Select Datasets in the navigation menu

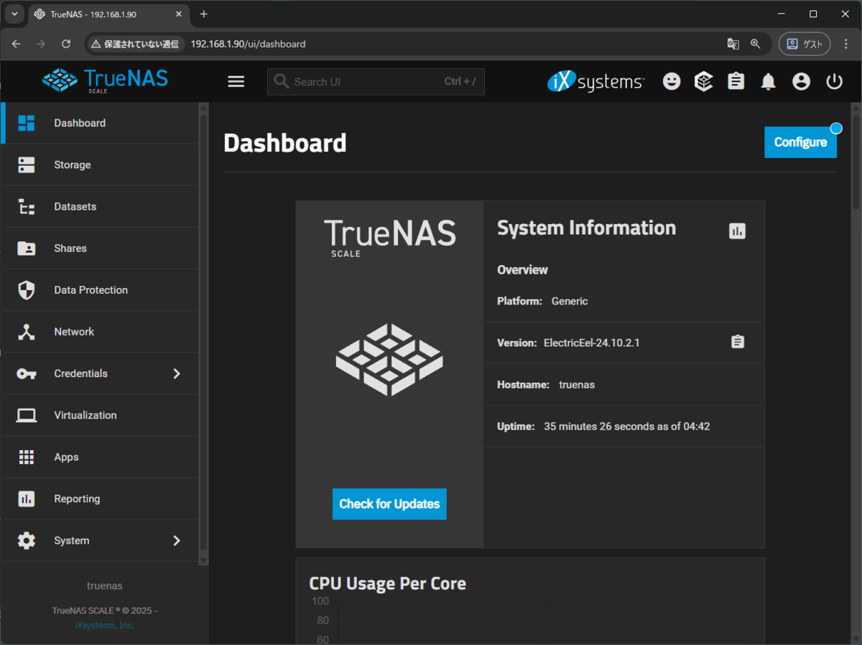pyautogui.click(x=100, y=207)
